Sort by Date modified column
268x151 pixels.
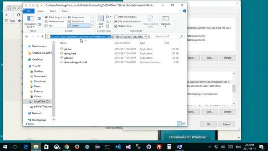click(122, 43)
